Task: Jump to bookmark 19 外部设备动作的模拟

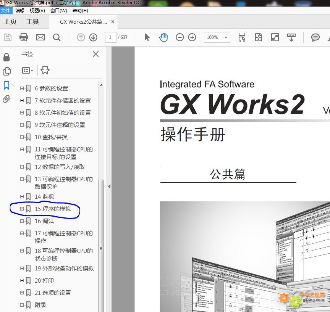Action: [64, 268]
